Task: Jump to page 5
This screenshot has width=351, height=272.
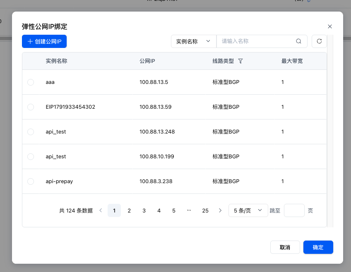Action: point(174,210)
